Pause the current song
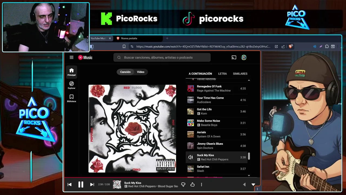Viewport: 346px width, 195px height. [81, 184]
